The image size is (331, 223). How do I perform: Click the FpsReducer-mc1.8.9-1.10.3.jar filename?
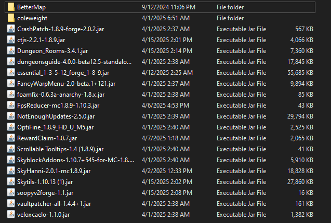[x=58, y=106]
